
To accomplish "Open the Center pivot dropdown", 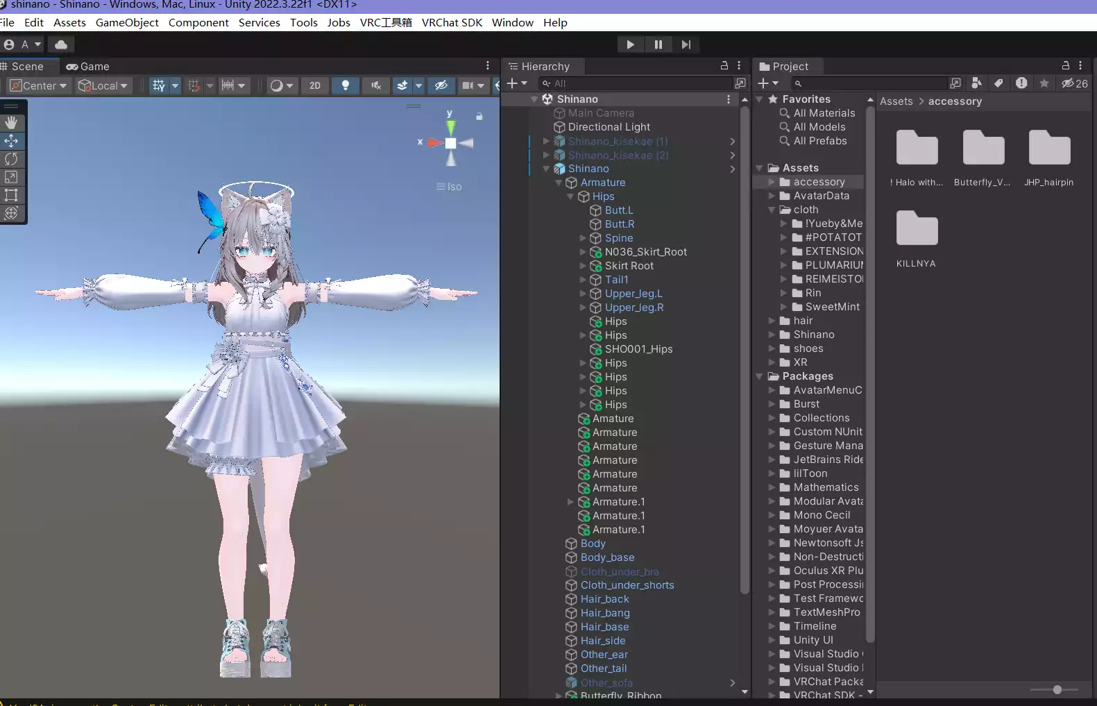I will (39, 85).
